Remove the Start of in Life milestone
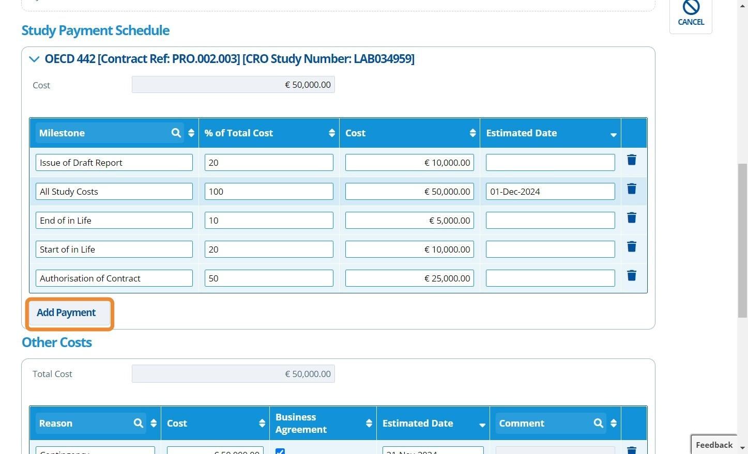 [631, 247]
